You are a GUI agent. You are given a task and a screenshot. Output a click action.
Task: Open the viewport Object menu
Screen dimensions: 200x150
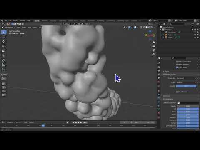[x=35, y=27]
